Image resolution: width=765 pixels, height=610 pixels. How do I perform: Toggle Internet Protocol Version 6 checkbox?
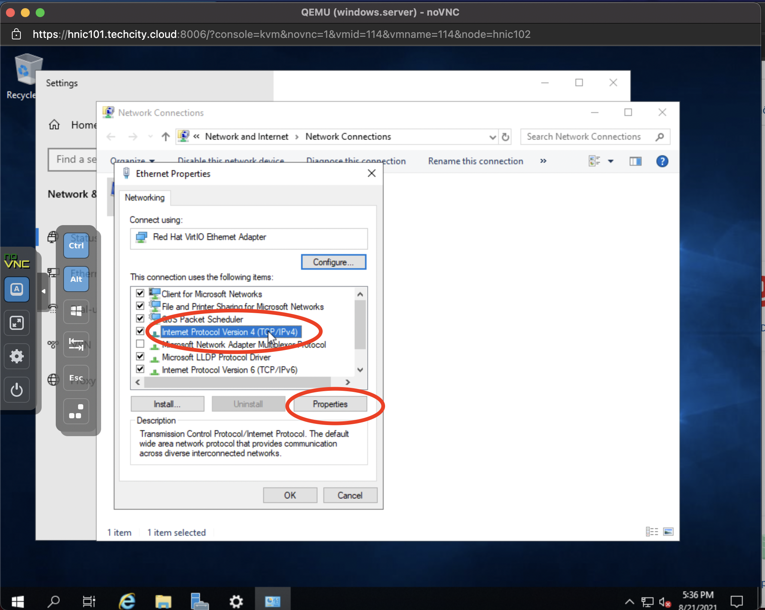[140, 369]
